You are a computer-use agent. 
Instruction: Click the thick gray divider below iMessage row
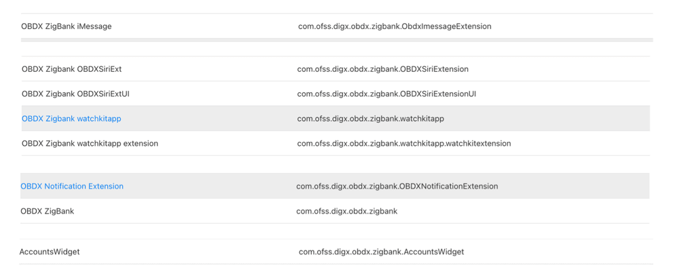(x=337, y=40)
